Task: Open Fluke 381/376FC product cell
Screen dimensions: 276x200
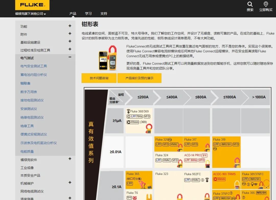Action: pos(256,180)
